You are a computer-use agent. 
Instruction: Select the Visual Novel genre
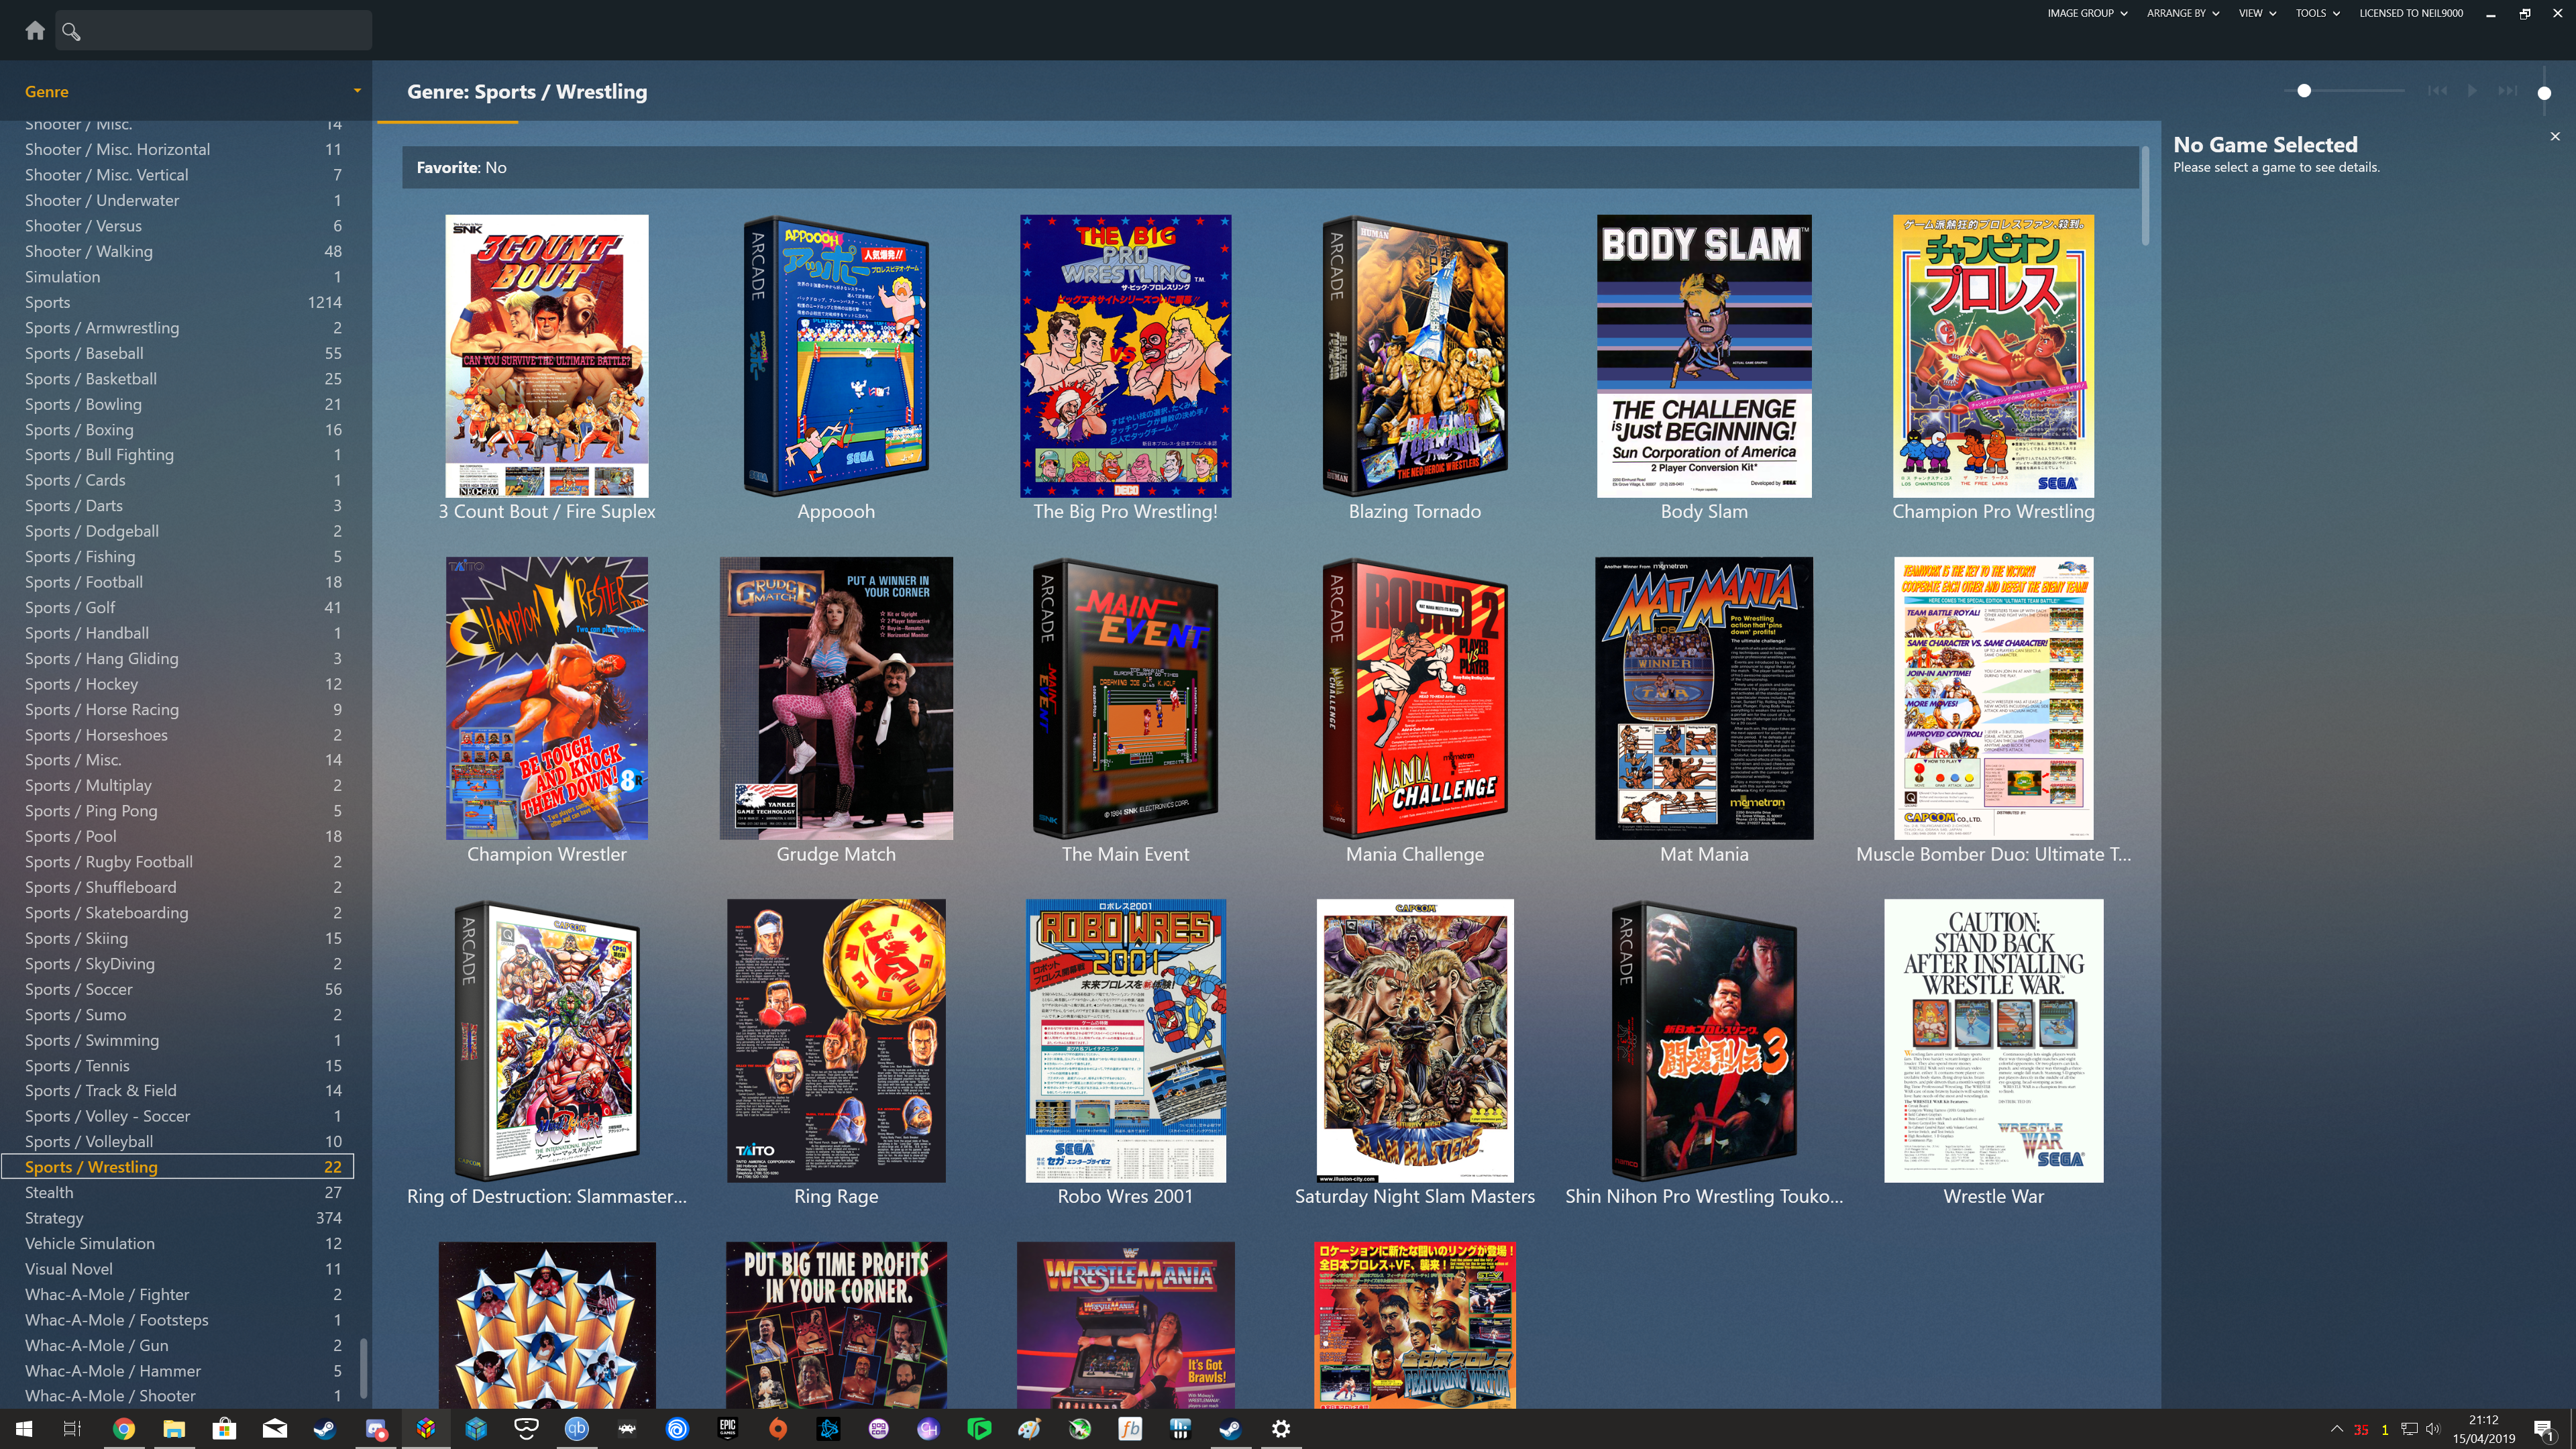click(183, 1269)
